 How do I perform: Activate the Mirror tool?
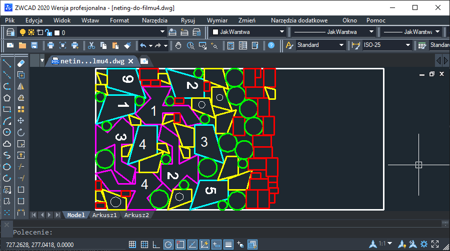21,86
